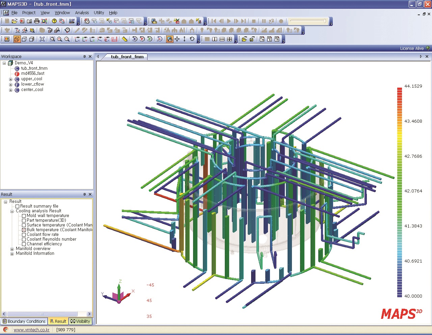
Task: Click the Pan four-arrow move icon
Action: pyautogui.click(x=177, y=39)
